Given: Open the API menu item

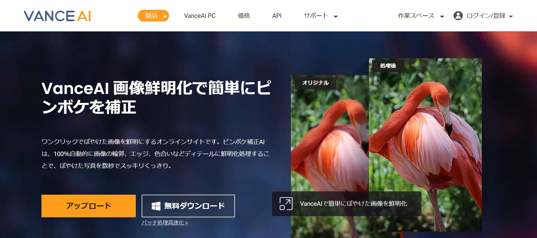Looking at the screenshot, I should 277,16.
